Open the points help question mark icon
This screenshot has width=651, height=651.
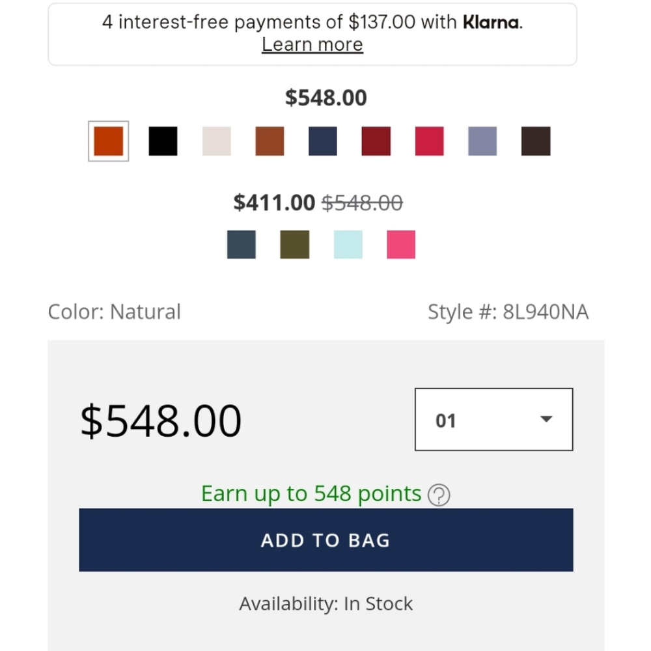click(x=439, y=495)
